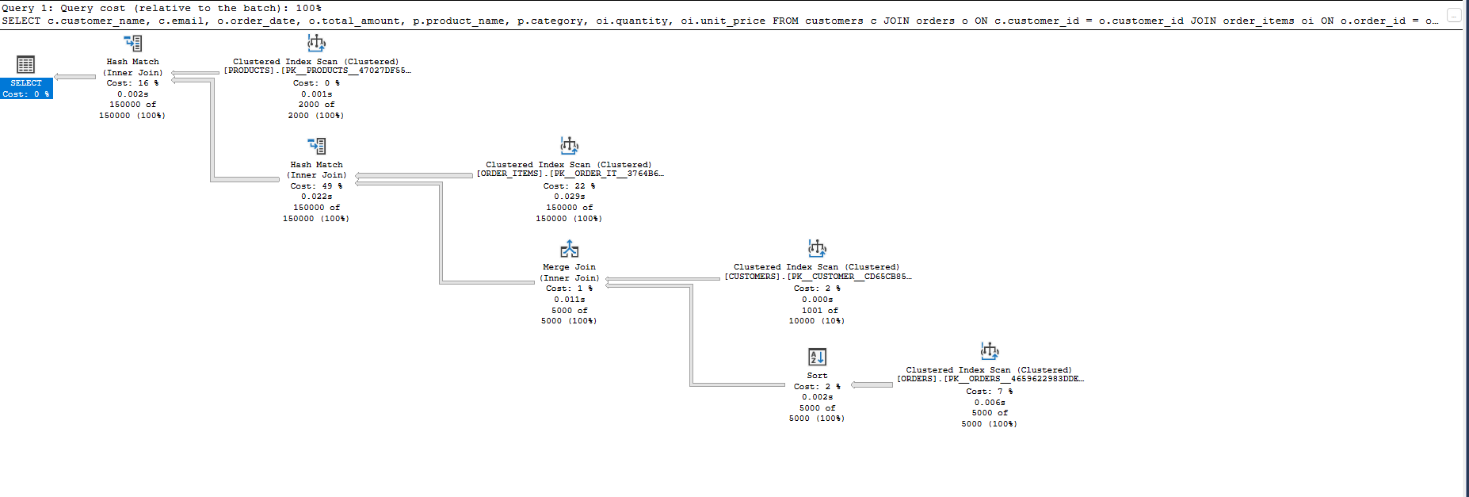Click the '[CUSTOMERS].[PK__CUSTOMER__CD65CB85…' object name

(818, 277)
